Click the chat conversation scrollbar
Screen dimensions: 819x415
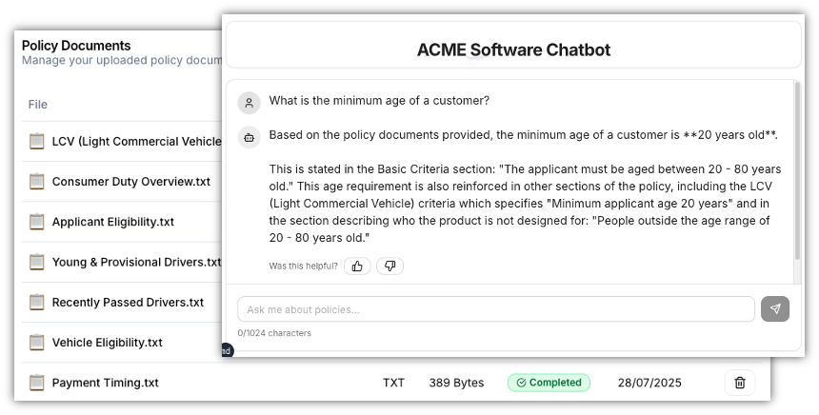[797, 169]
